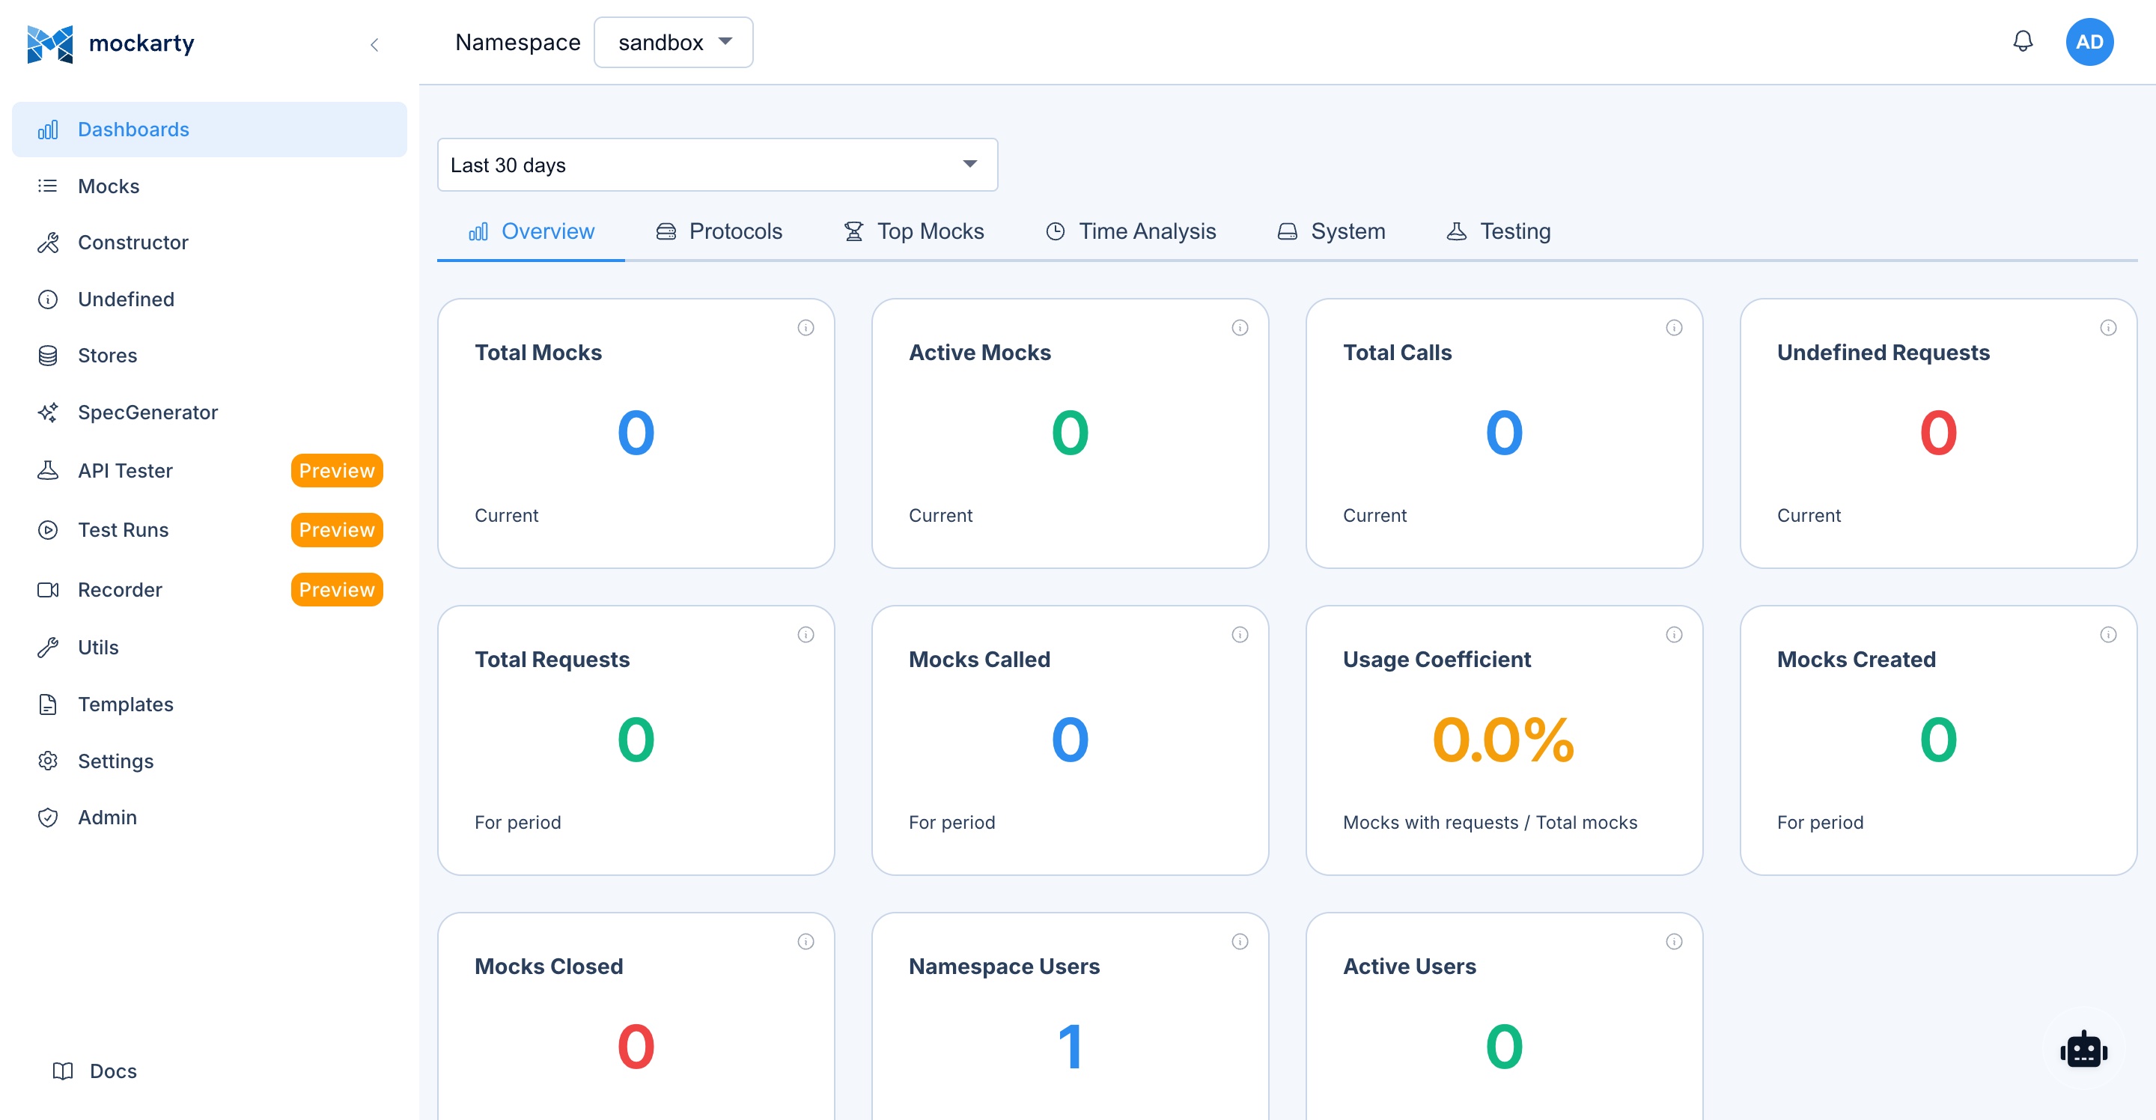
Task: Open Settings in the sidebar
Action: [x=210, y=761]
